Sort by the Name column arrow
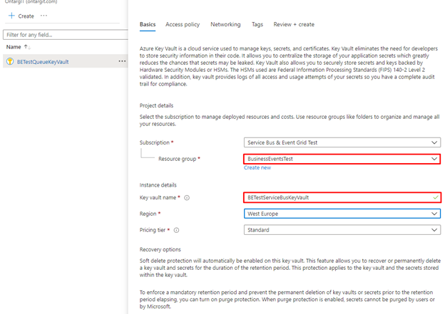Viewport: 445px width, 314px height. pos(26,47)
